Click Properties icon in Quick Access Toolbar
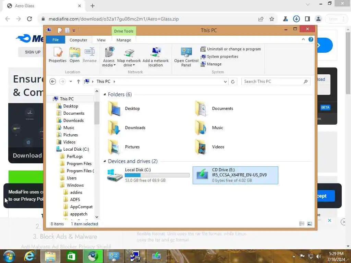 60,30
